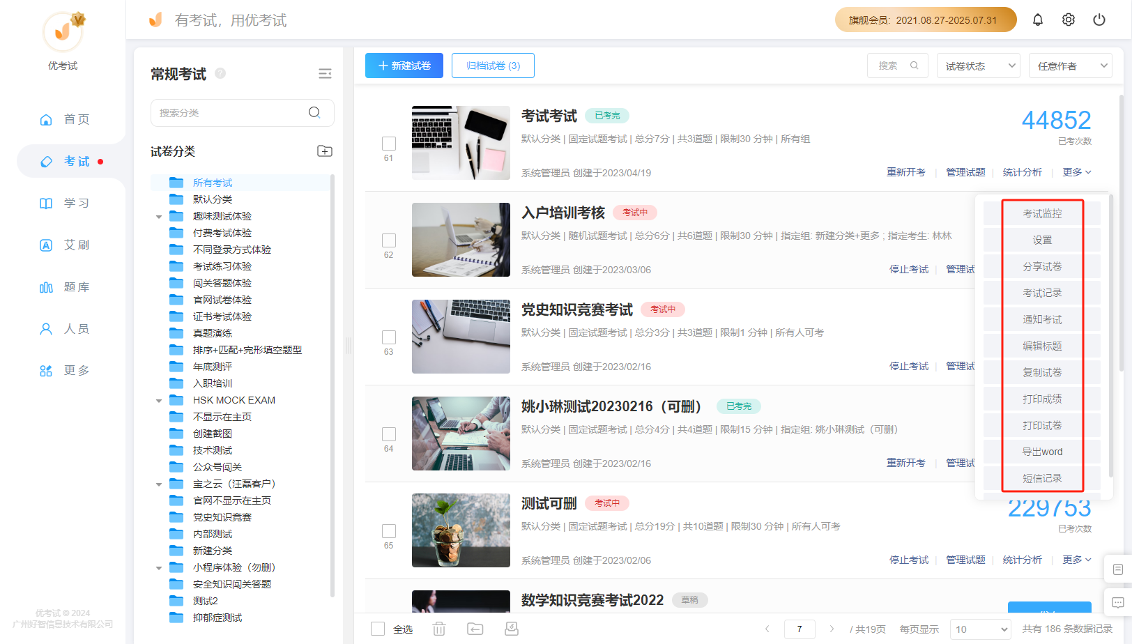Screen dimensions: 1132x644
Task: Select 复制试卷 from the more menu
Action: pos(1042,372)
